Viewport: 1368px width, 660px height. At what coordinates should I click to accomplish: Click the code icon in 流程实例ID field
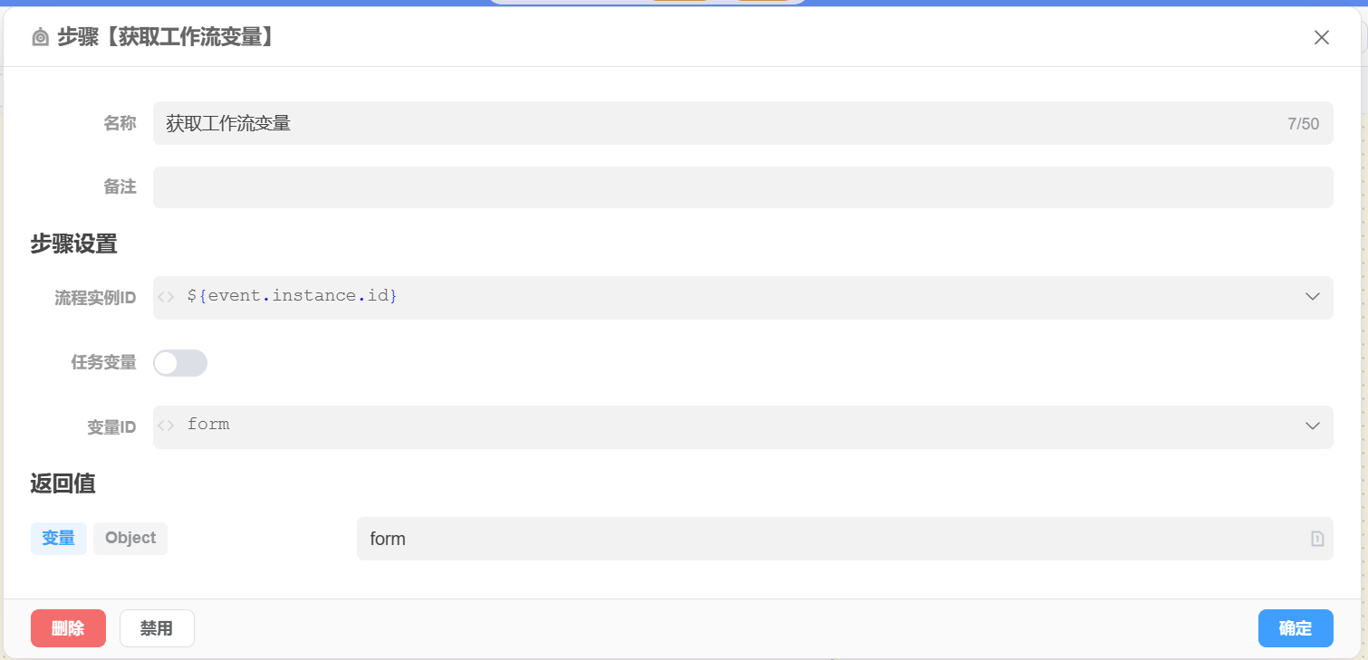click(166, 297)
